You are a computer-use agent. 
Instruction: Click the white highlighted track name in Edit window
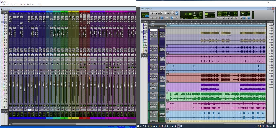click(153, 30)
